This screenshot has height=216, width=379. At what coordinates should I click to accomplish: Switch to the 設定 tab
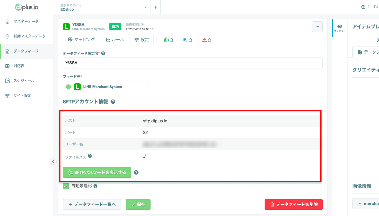click(141, 40)
